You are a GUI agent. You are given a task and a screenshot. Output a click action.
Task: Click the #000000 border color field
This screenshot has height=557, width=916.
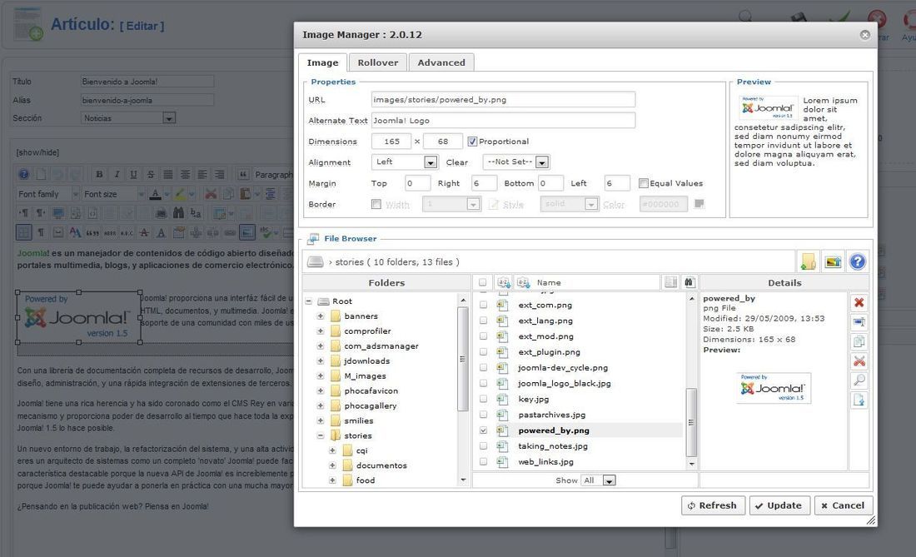pyautogui.click(x=663, y=204)
